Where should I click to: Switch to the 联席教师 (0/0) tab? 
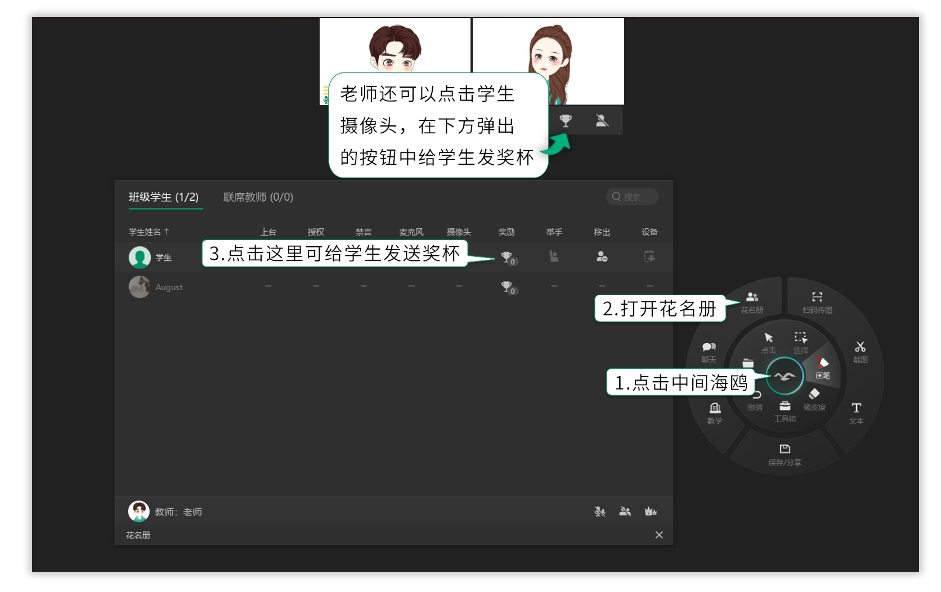tap(258, 197)
